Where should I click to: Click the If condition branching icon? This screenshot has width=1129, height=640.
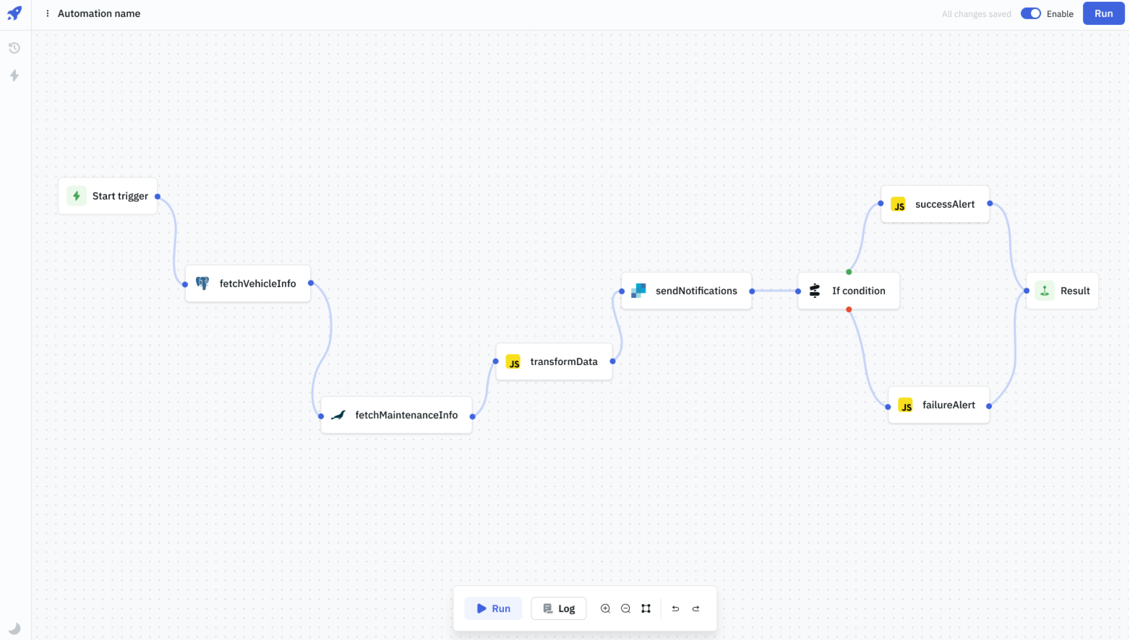814,291
